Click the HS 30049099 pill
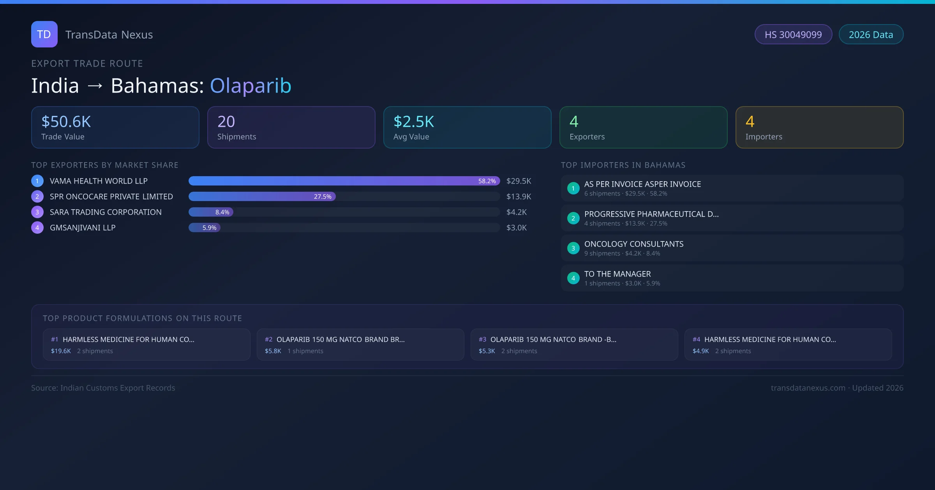The height and width of the screenshot is (490, 935). [x=793, y=35]
